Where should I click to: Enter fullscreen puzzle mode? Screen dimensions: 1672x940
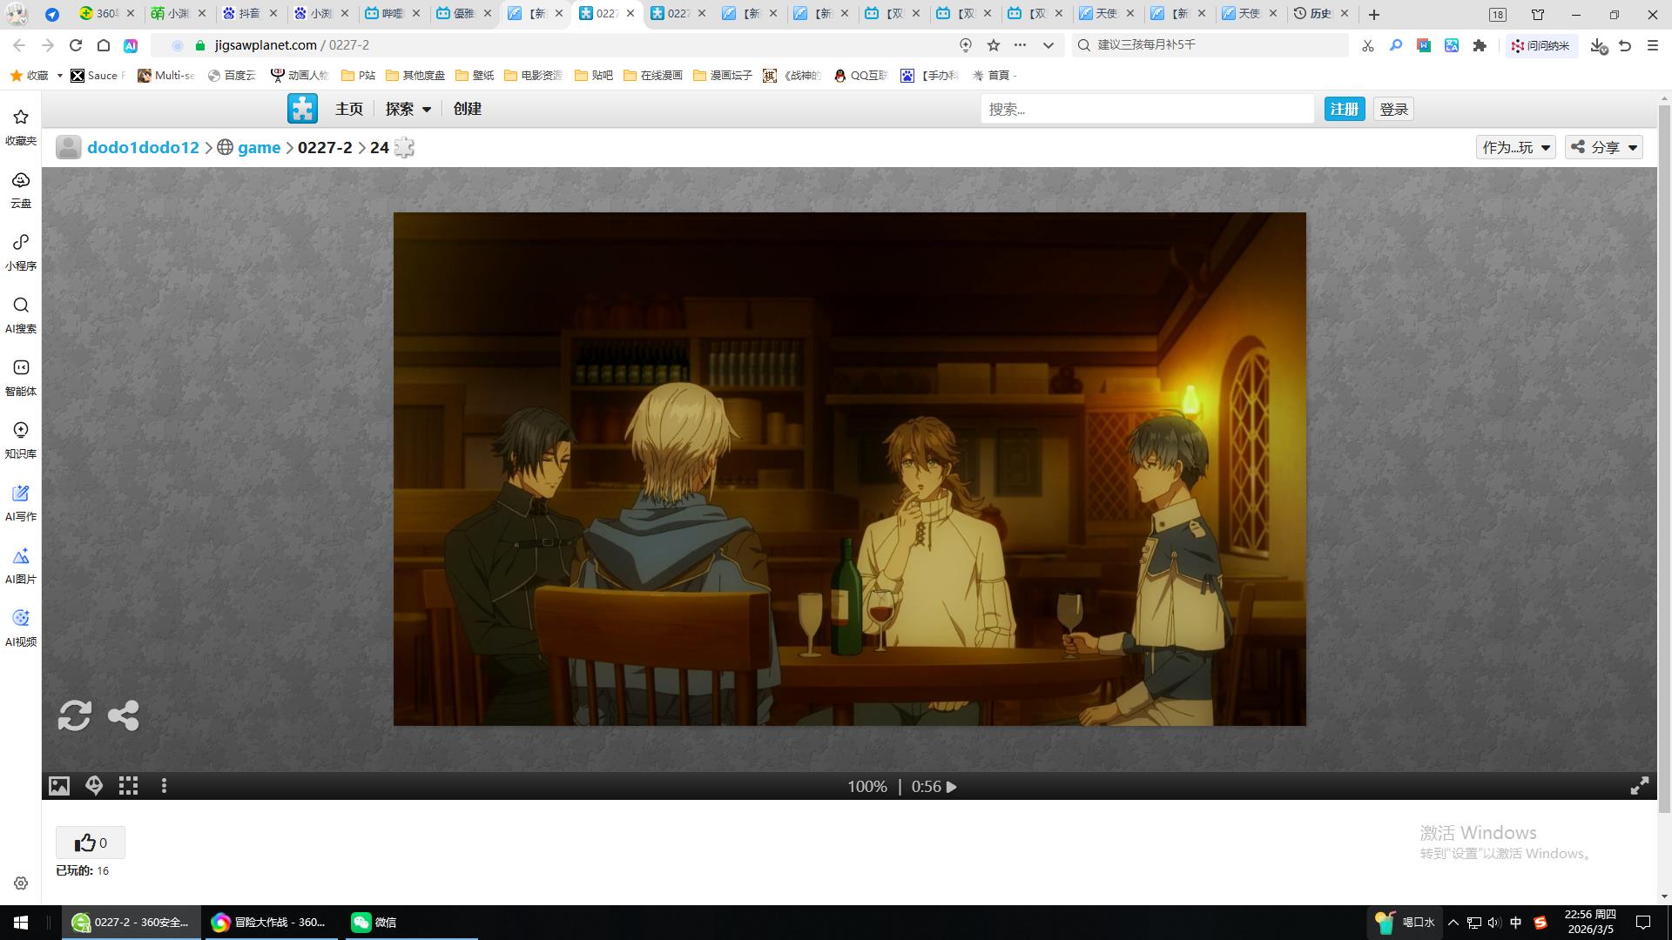tap(1639, 786)
